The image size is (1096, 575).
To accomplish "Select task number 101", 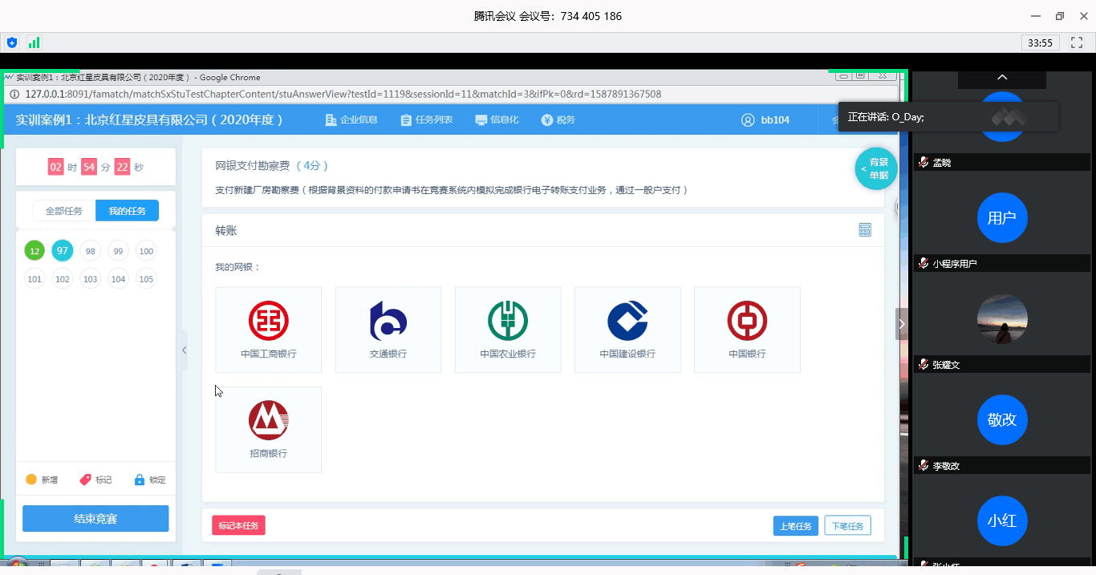I will 35,279.
